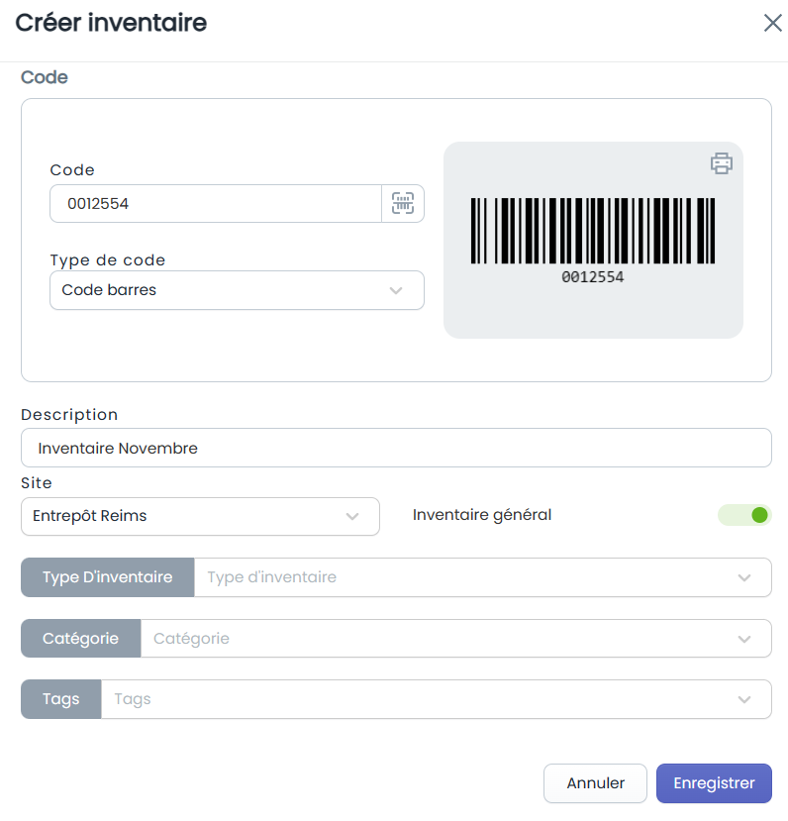Click the Enregistrer button
Screen dimensions: 788x821
tap(714, 782)
